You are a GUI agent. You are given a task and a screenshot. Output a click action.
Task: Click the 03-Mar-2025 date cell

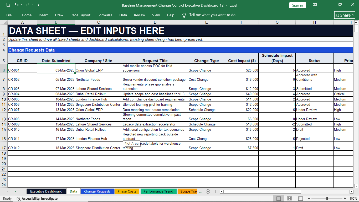56,68
